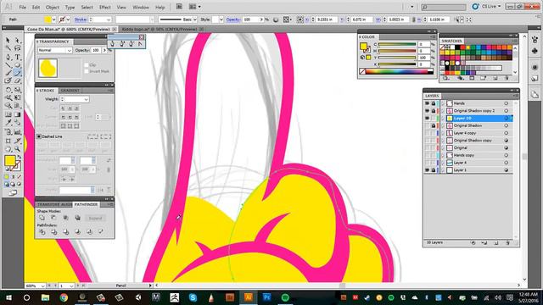The height and width of the screenshot is (305, 543).
Task: Select the Line Segment tool
Action: pos(8,65)
